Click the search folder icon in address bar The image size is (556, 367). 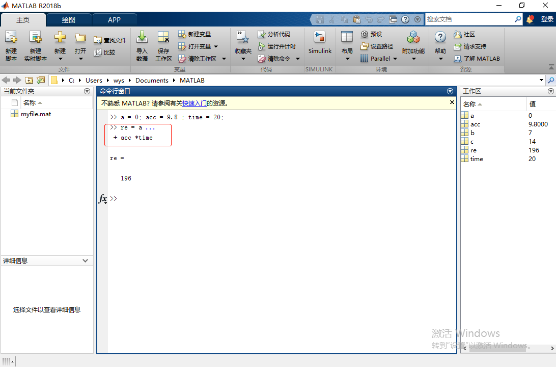coord(551,80)
